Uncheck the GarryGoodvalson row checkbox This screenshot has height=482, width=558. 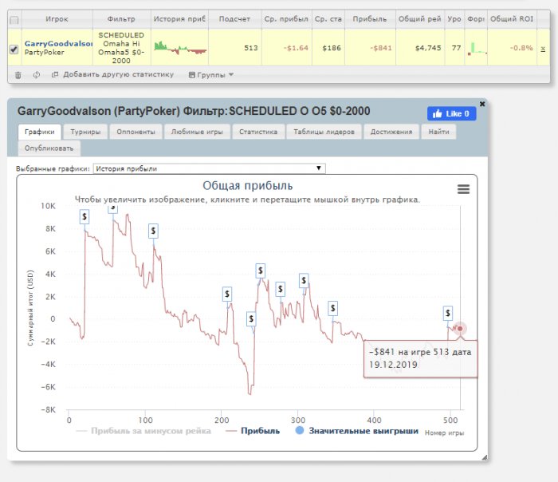[14, 49]
